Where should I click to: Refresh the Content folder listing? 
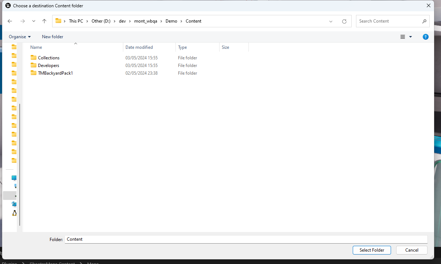[344, 21]
